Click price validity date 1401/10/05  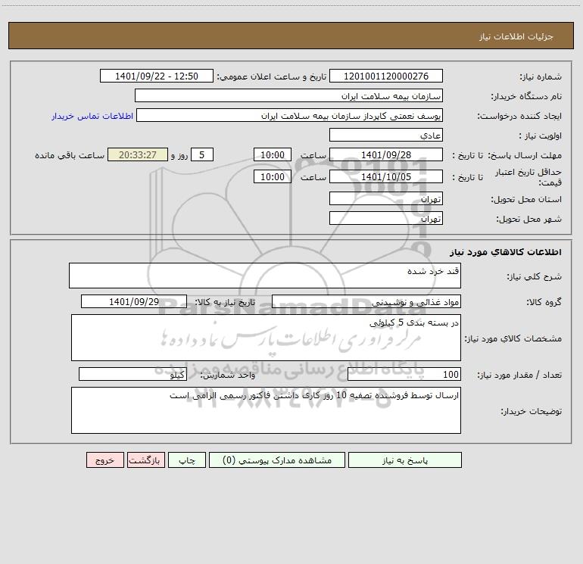pyautogui.click(x=386, y=176)
